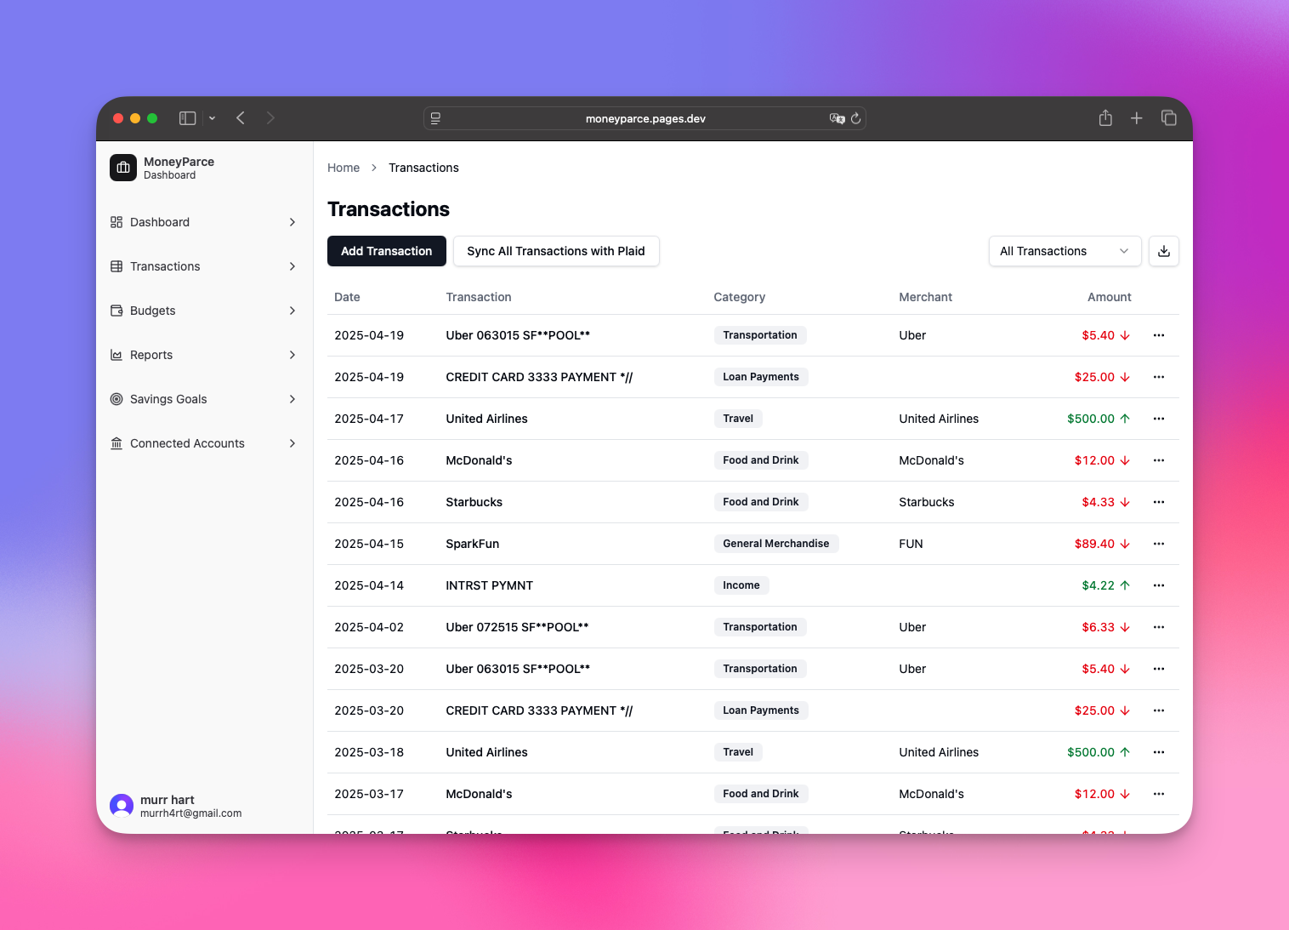Click the browser page reload icon
Image resolution: width=1289 pixels, height=930 pixels.
pos(855,118)
